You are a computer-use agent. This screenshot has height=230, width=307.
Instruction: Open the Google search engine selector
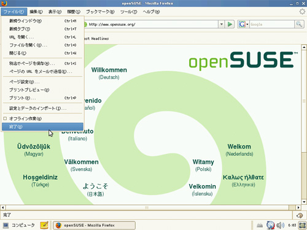[x=243, y=25]
